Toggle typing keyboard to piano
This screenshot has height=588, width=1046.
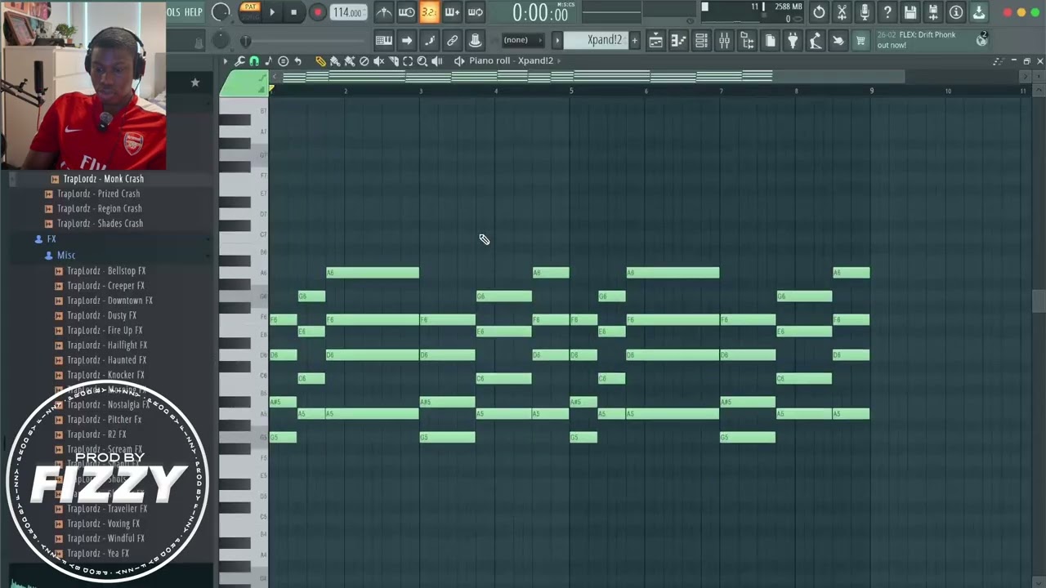pos(383,41)
